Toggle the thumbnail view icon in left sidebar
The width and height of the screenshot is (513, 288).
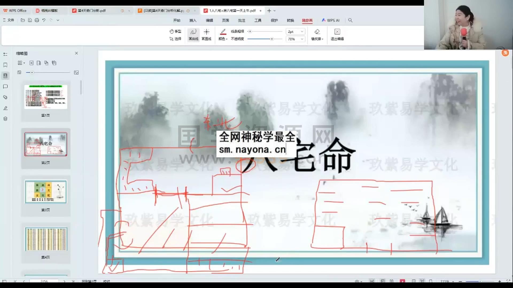5,76
